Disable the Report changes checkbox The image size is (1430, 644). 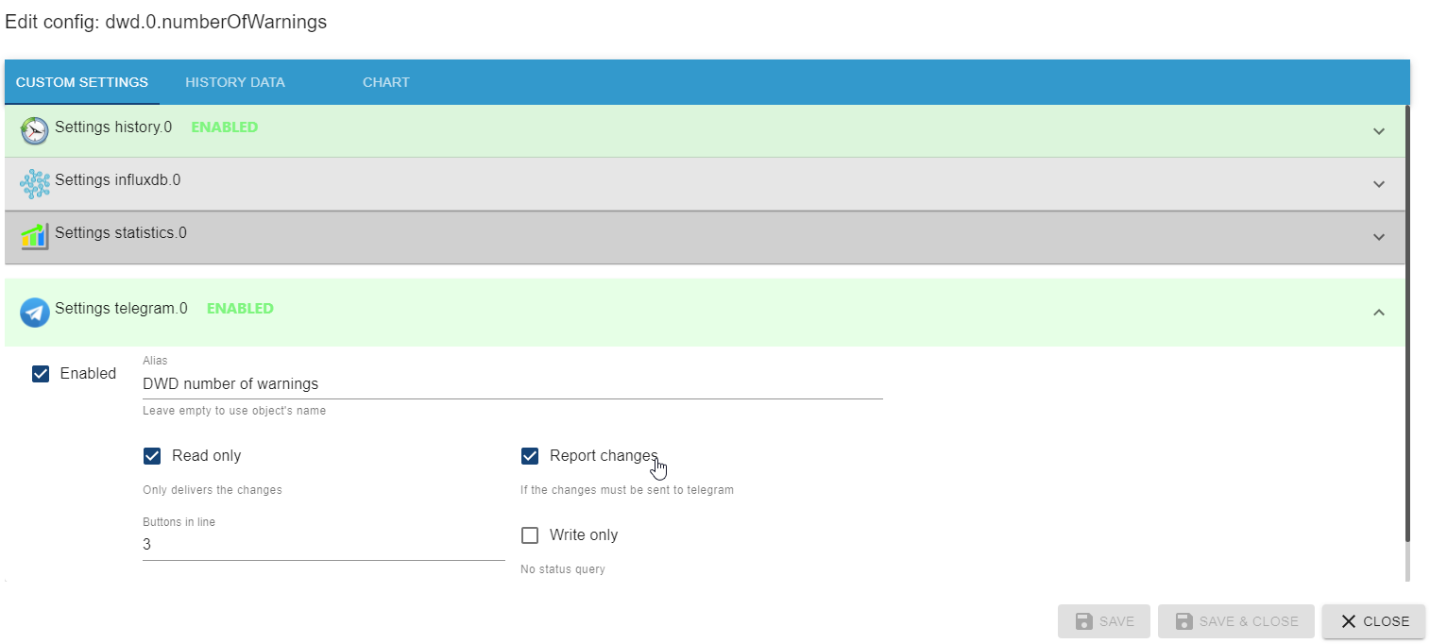click(530, 456)
